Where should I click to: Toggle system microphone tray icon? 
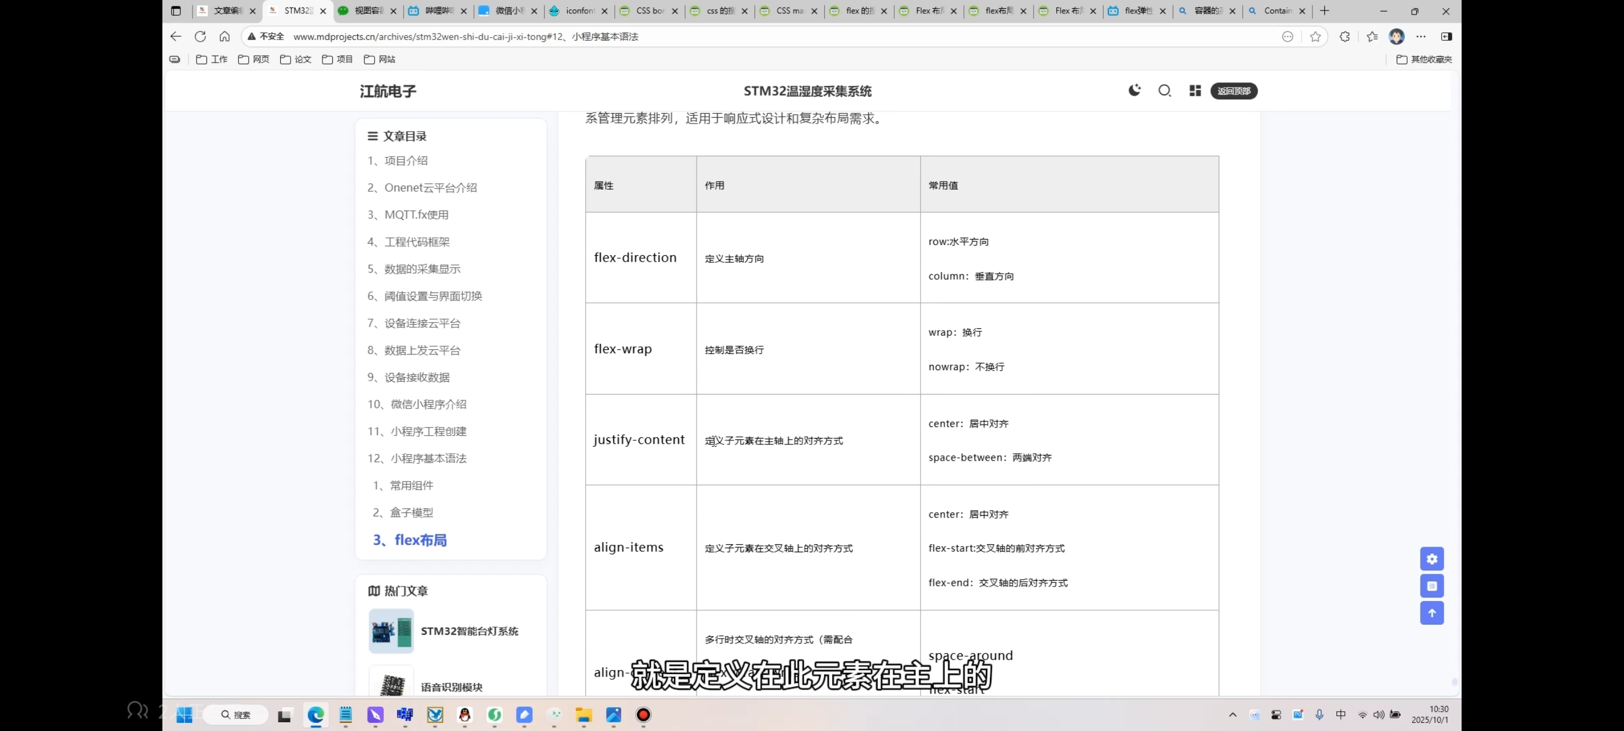click(x=1319, y=715)
